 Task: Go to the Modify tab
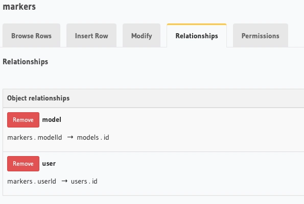[x=142, y=36]
